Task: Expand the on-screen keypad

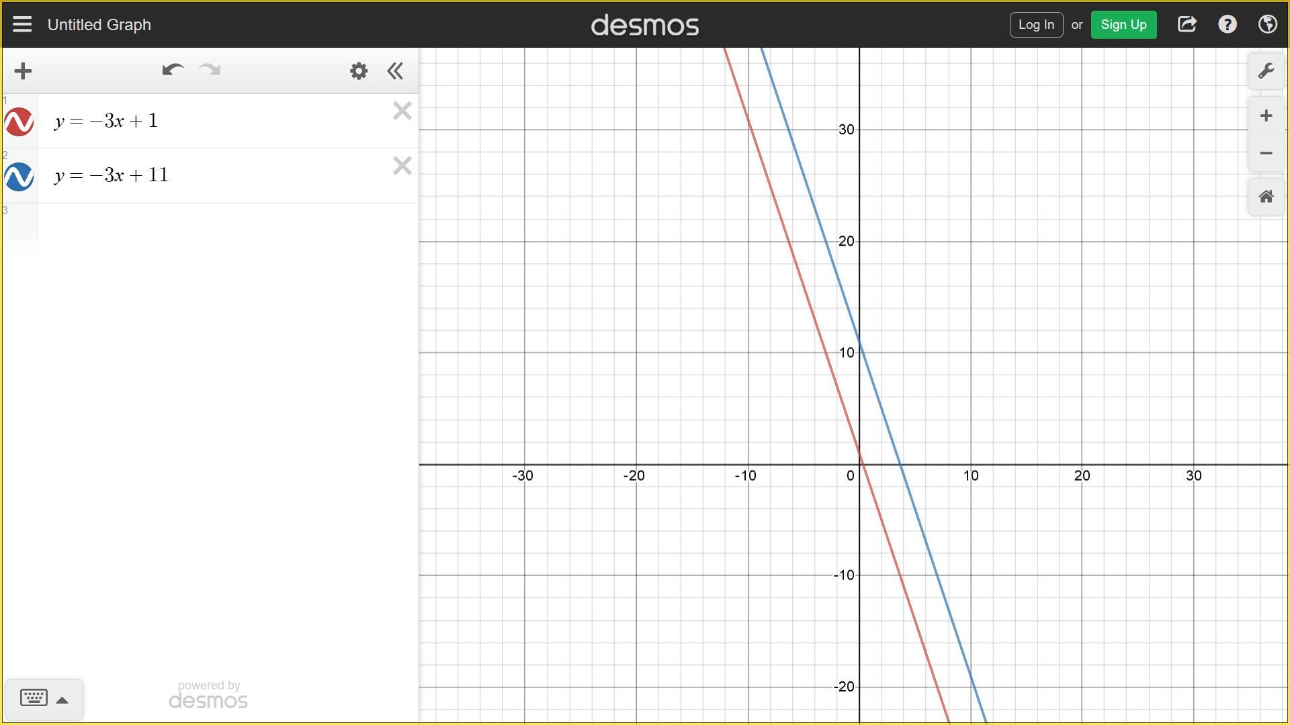Action: (44, 699)
